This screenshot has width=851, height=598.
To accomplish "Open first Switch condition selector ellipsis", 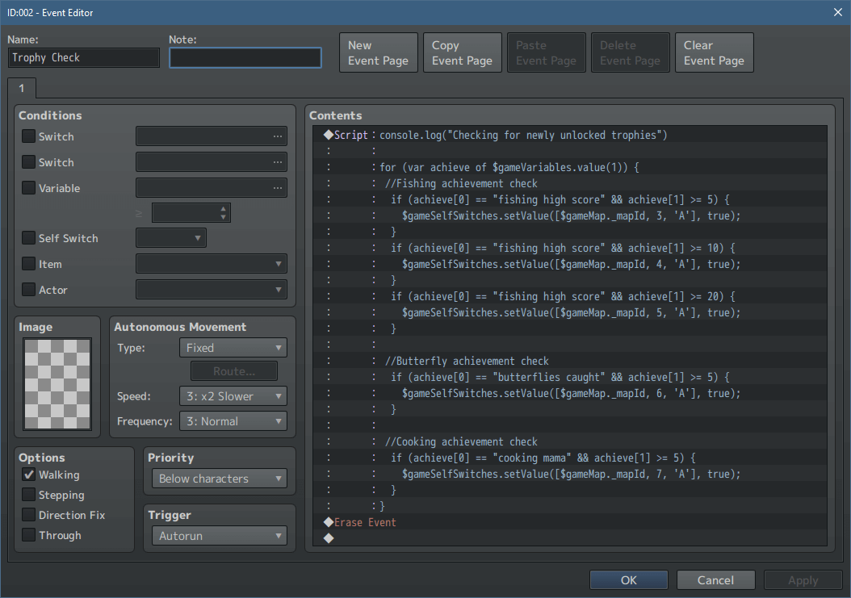I will pyautogui.click(x=277, y=136).
